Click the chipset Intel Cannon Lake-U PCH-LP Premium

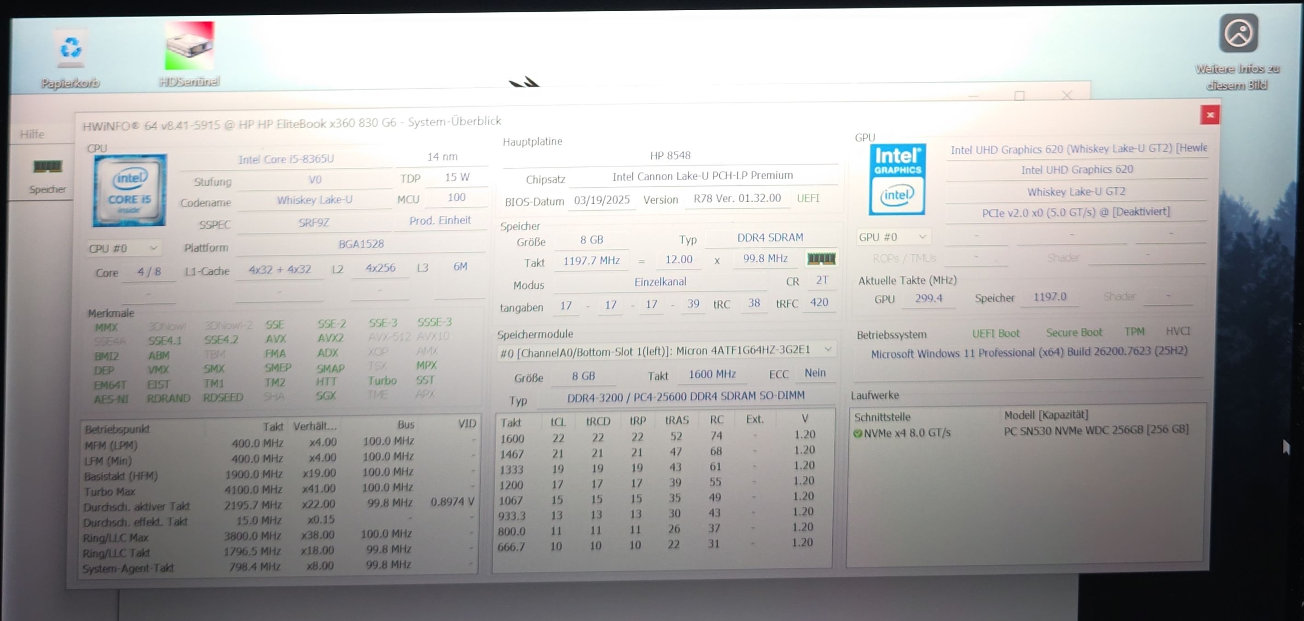(x=702, y=176)
